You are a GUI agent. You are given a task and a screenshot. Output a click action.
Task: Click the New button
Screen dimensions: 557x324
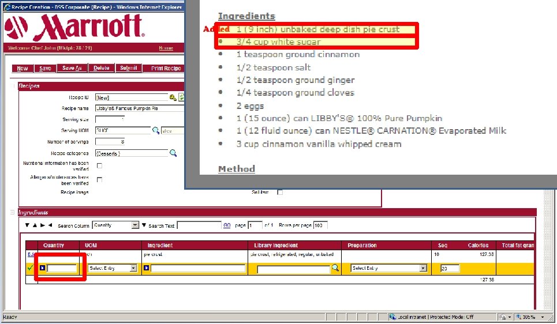click(x=23, y=68)
